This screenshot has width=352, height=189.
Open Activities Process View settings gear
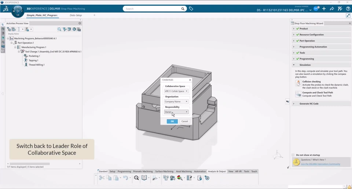click(80, 23)
